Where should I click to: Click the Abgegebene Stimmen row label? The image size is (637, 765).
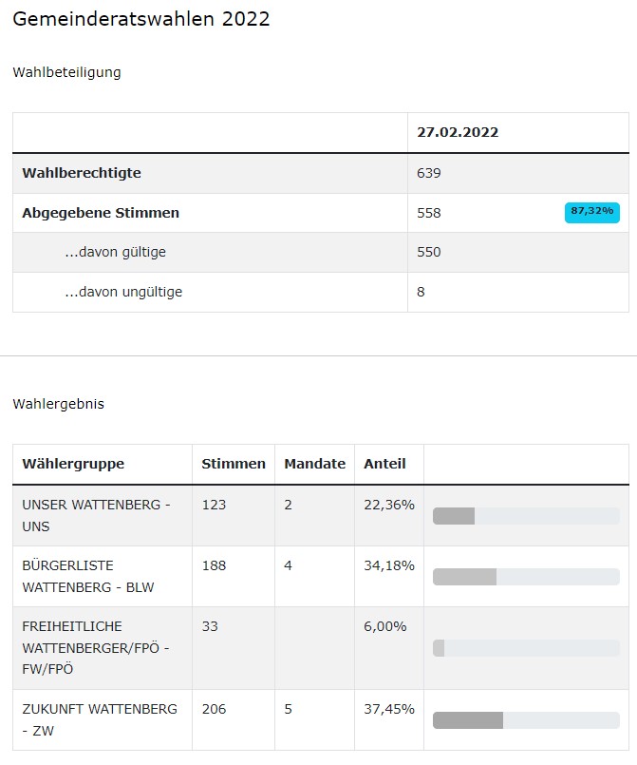coord(101,213)
